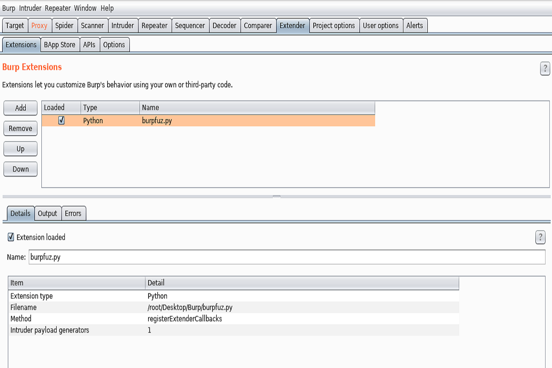Click the Add extension button
Viewport: 552px width, 368px height.
(21, 108)
